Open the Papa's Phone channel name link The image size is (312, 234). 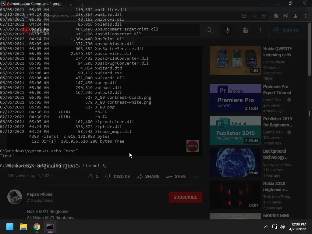click(40, 194)
